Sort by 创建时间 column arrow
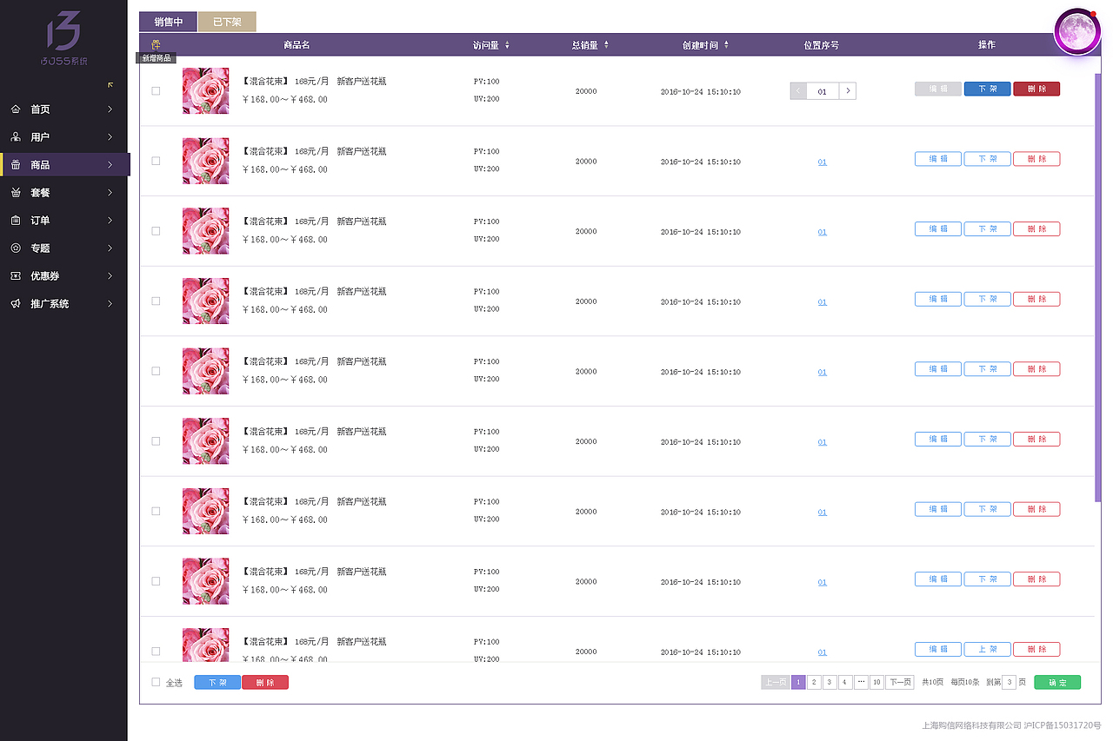This screenshot has width=1113, height=741. 726,45
